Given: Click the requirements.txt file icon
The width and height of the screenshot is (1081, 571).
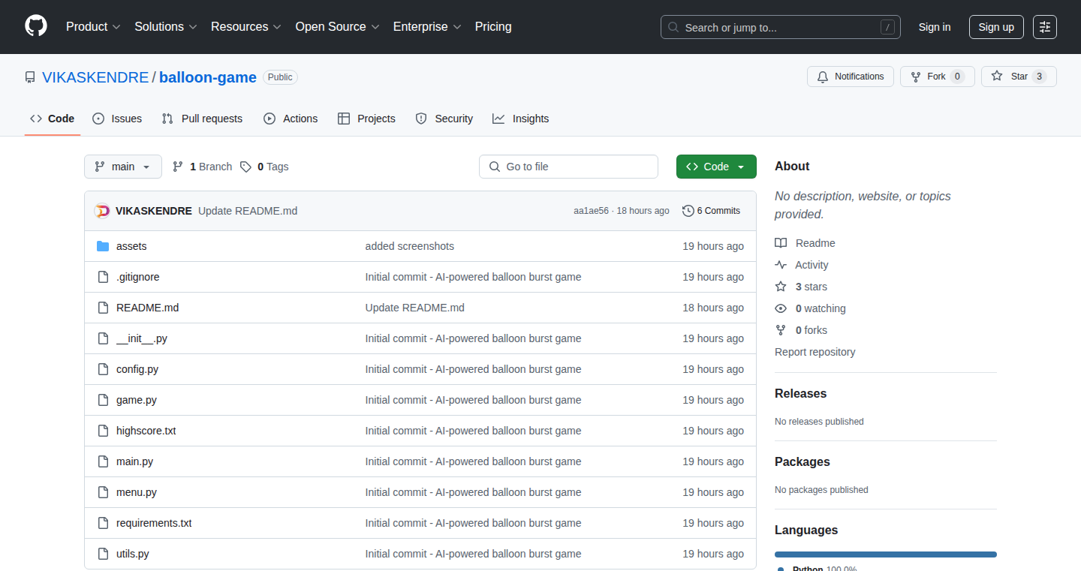Looking at the screenshot, I should 103,523.
